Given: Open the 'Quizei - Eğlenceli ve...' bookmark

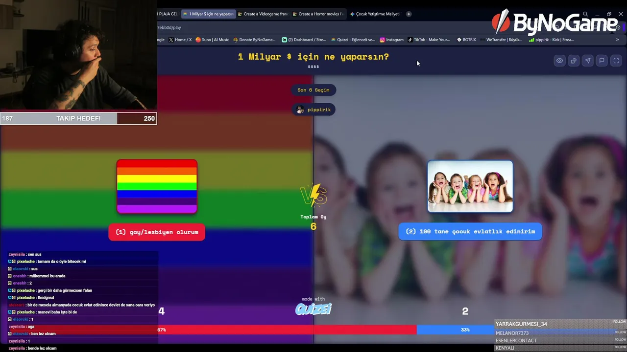Looking at the screenshot, I should coord(353,40).
